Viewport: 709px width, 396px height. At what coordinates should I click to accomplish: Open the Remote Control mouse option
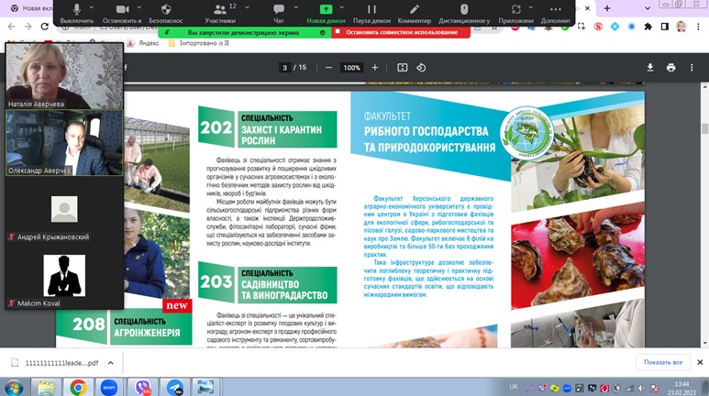pyautogui.click(x=464, y=13)
